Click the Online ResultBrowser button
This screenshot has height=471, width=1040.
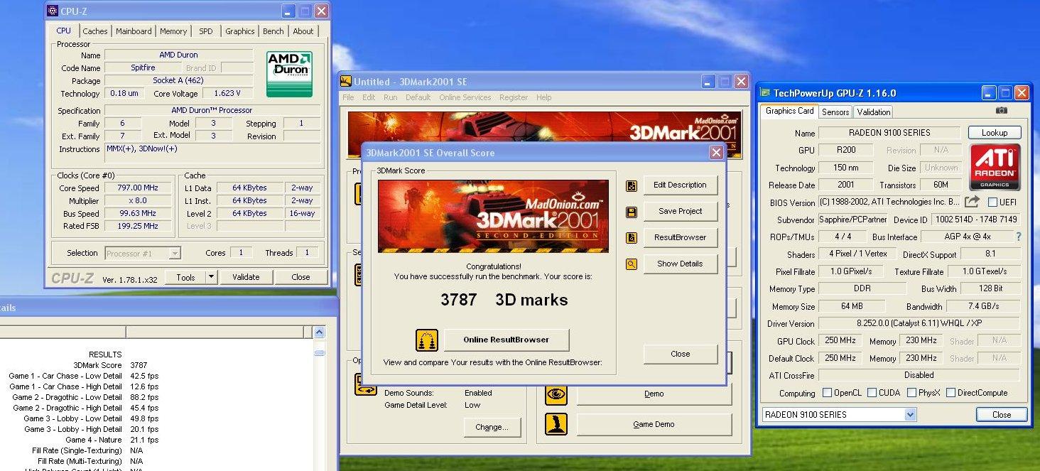coord(507,340)
